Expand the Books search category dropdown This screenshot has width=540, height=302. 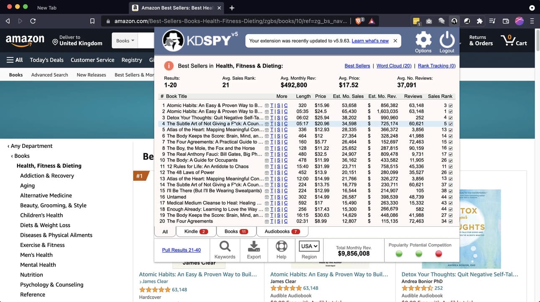125,41
